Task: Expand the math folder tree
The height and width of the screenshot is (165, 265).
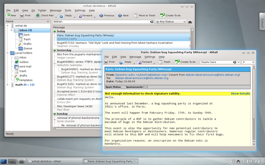Action: tap(7, 84)
